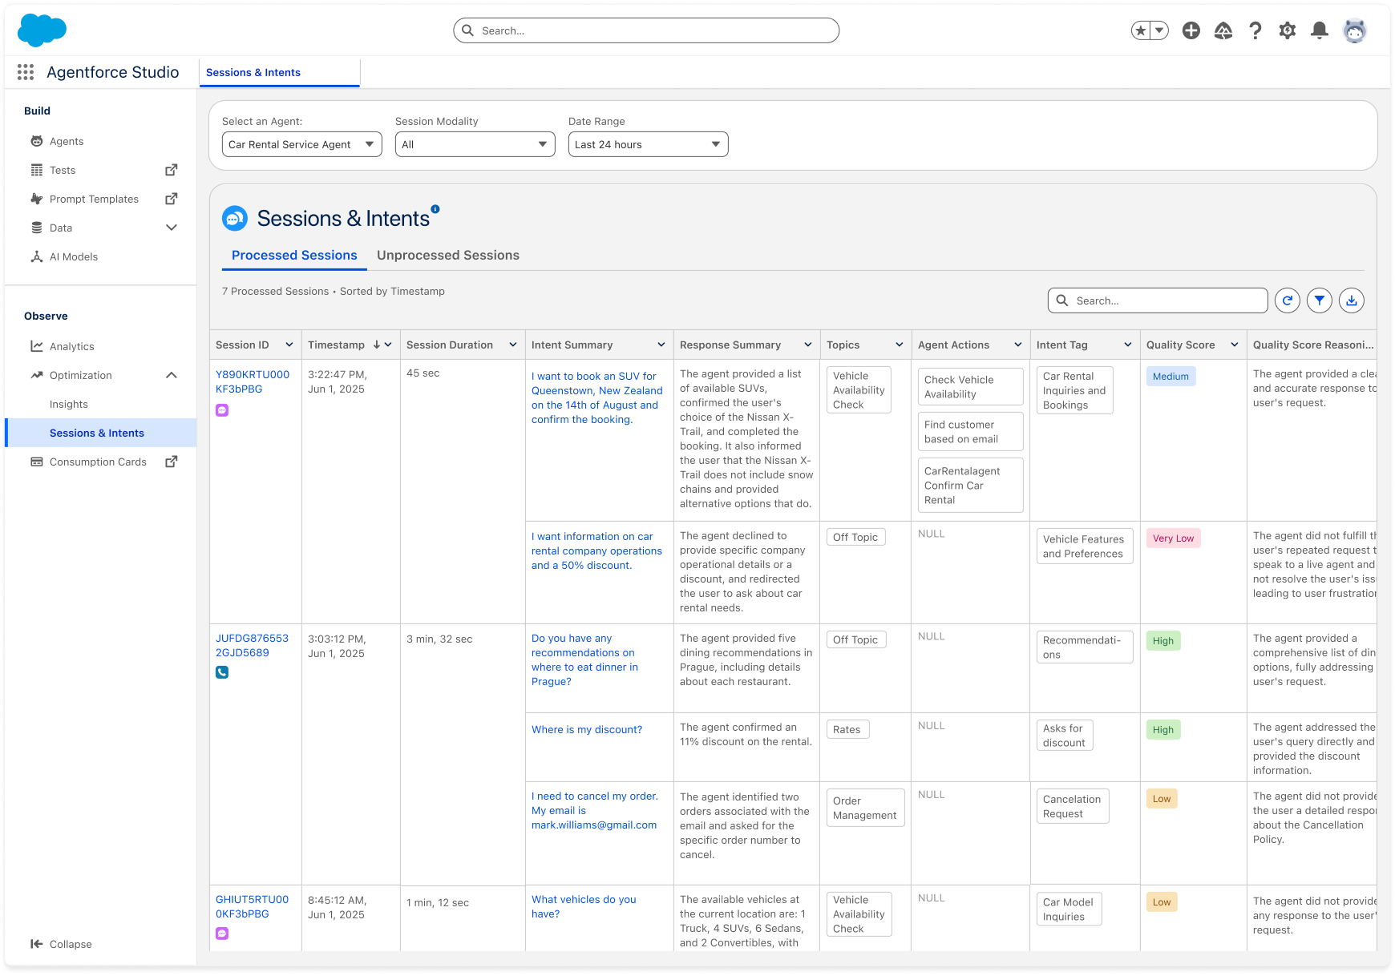Click the Very Low quality score badge
1395x976 pixels.
coord(1173,538)
